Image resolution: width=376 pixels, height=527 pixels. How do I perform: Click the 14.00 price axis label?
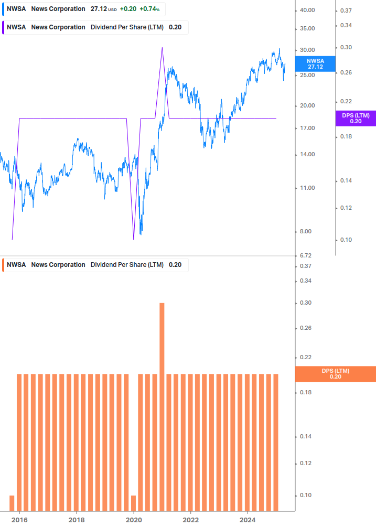click(x=307, y=155)
